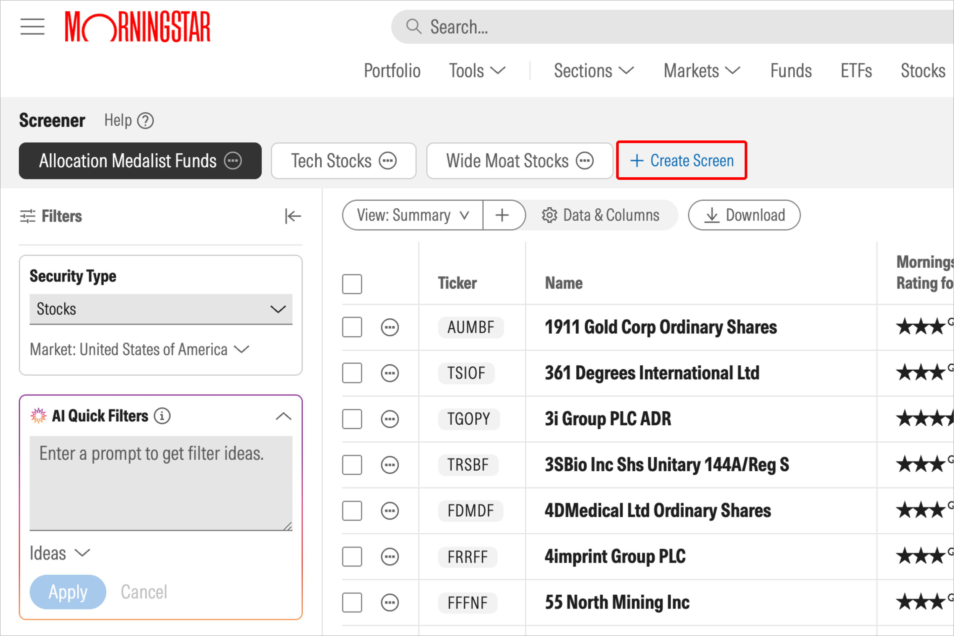Check the 1911 Gold Corp row
The width and height of the screenshot is (954, 636).
pos(352,327)
